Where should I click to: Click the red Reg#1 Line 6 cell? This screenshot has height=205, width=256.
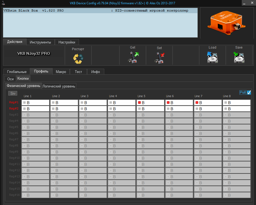click(x=179, y=102)
